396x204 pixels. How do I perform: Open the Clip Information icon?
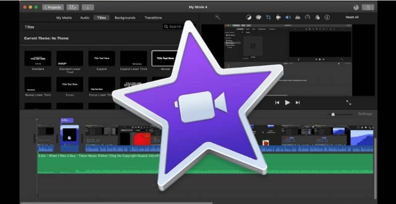point(327,17)
